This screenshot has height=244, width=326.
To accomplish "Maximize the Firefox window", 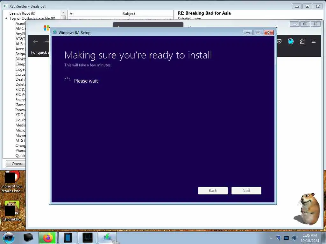I will pyautogui.click(x=305, y=24).
